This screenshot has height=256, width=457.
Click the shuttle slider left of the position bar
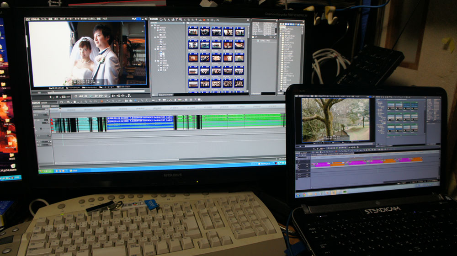[x=39, y=93]
